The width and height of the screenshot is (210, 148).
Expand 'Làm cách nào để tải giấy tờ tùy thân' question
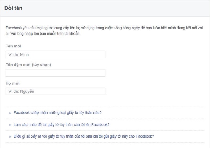pos(61,125)
